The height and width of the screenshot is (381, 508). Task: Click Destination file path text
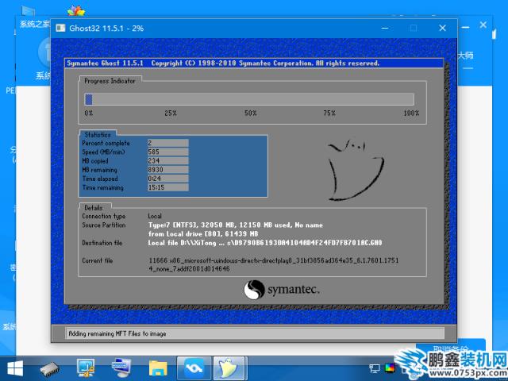tap(265, 243)
